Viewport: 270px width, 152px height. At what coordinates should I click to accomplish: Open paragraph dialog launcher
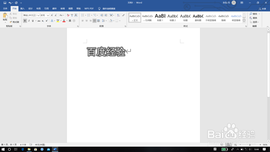point(125,26)
